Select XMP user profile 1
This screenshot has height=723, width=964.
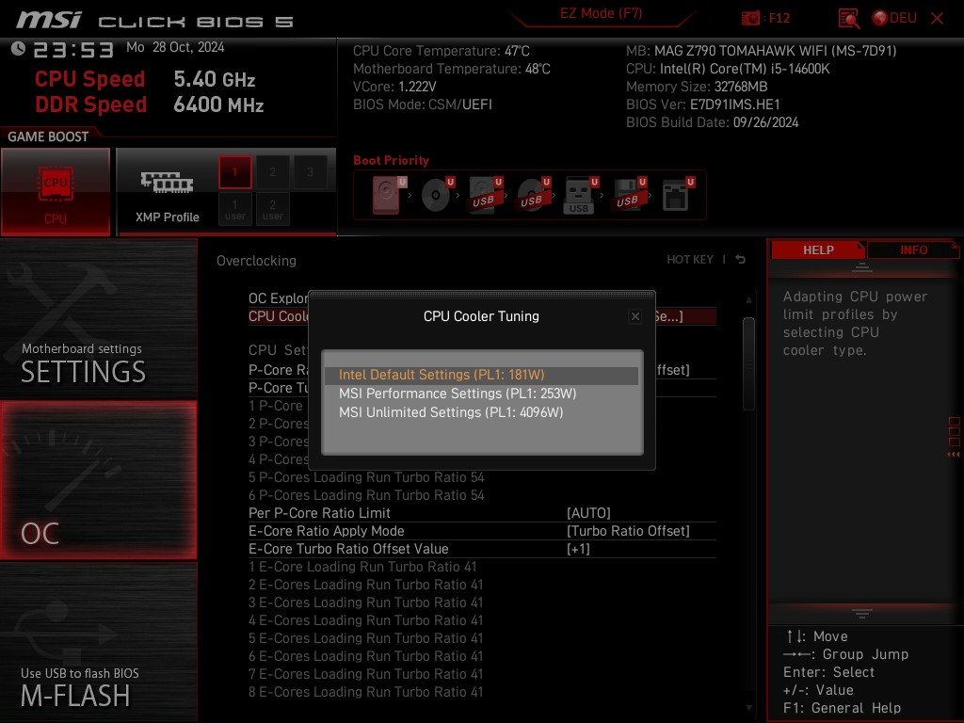click(234, 209)
